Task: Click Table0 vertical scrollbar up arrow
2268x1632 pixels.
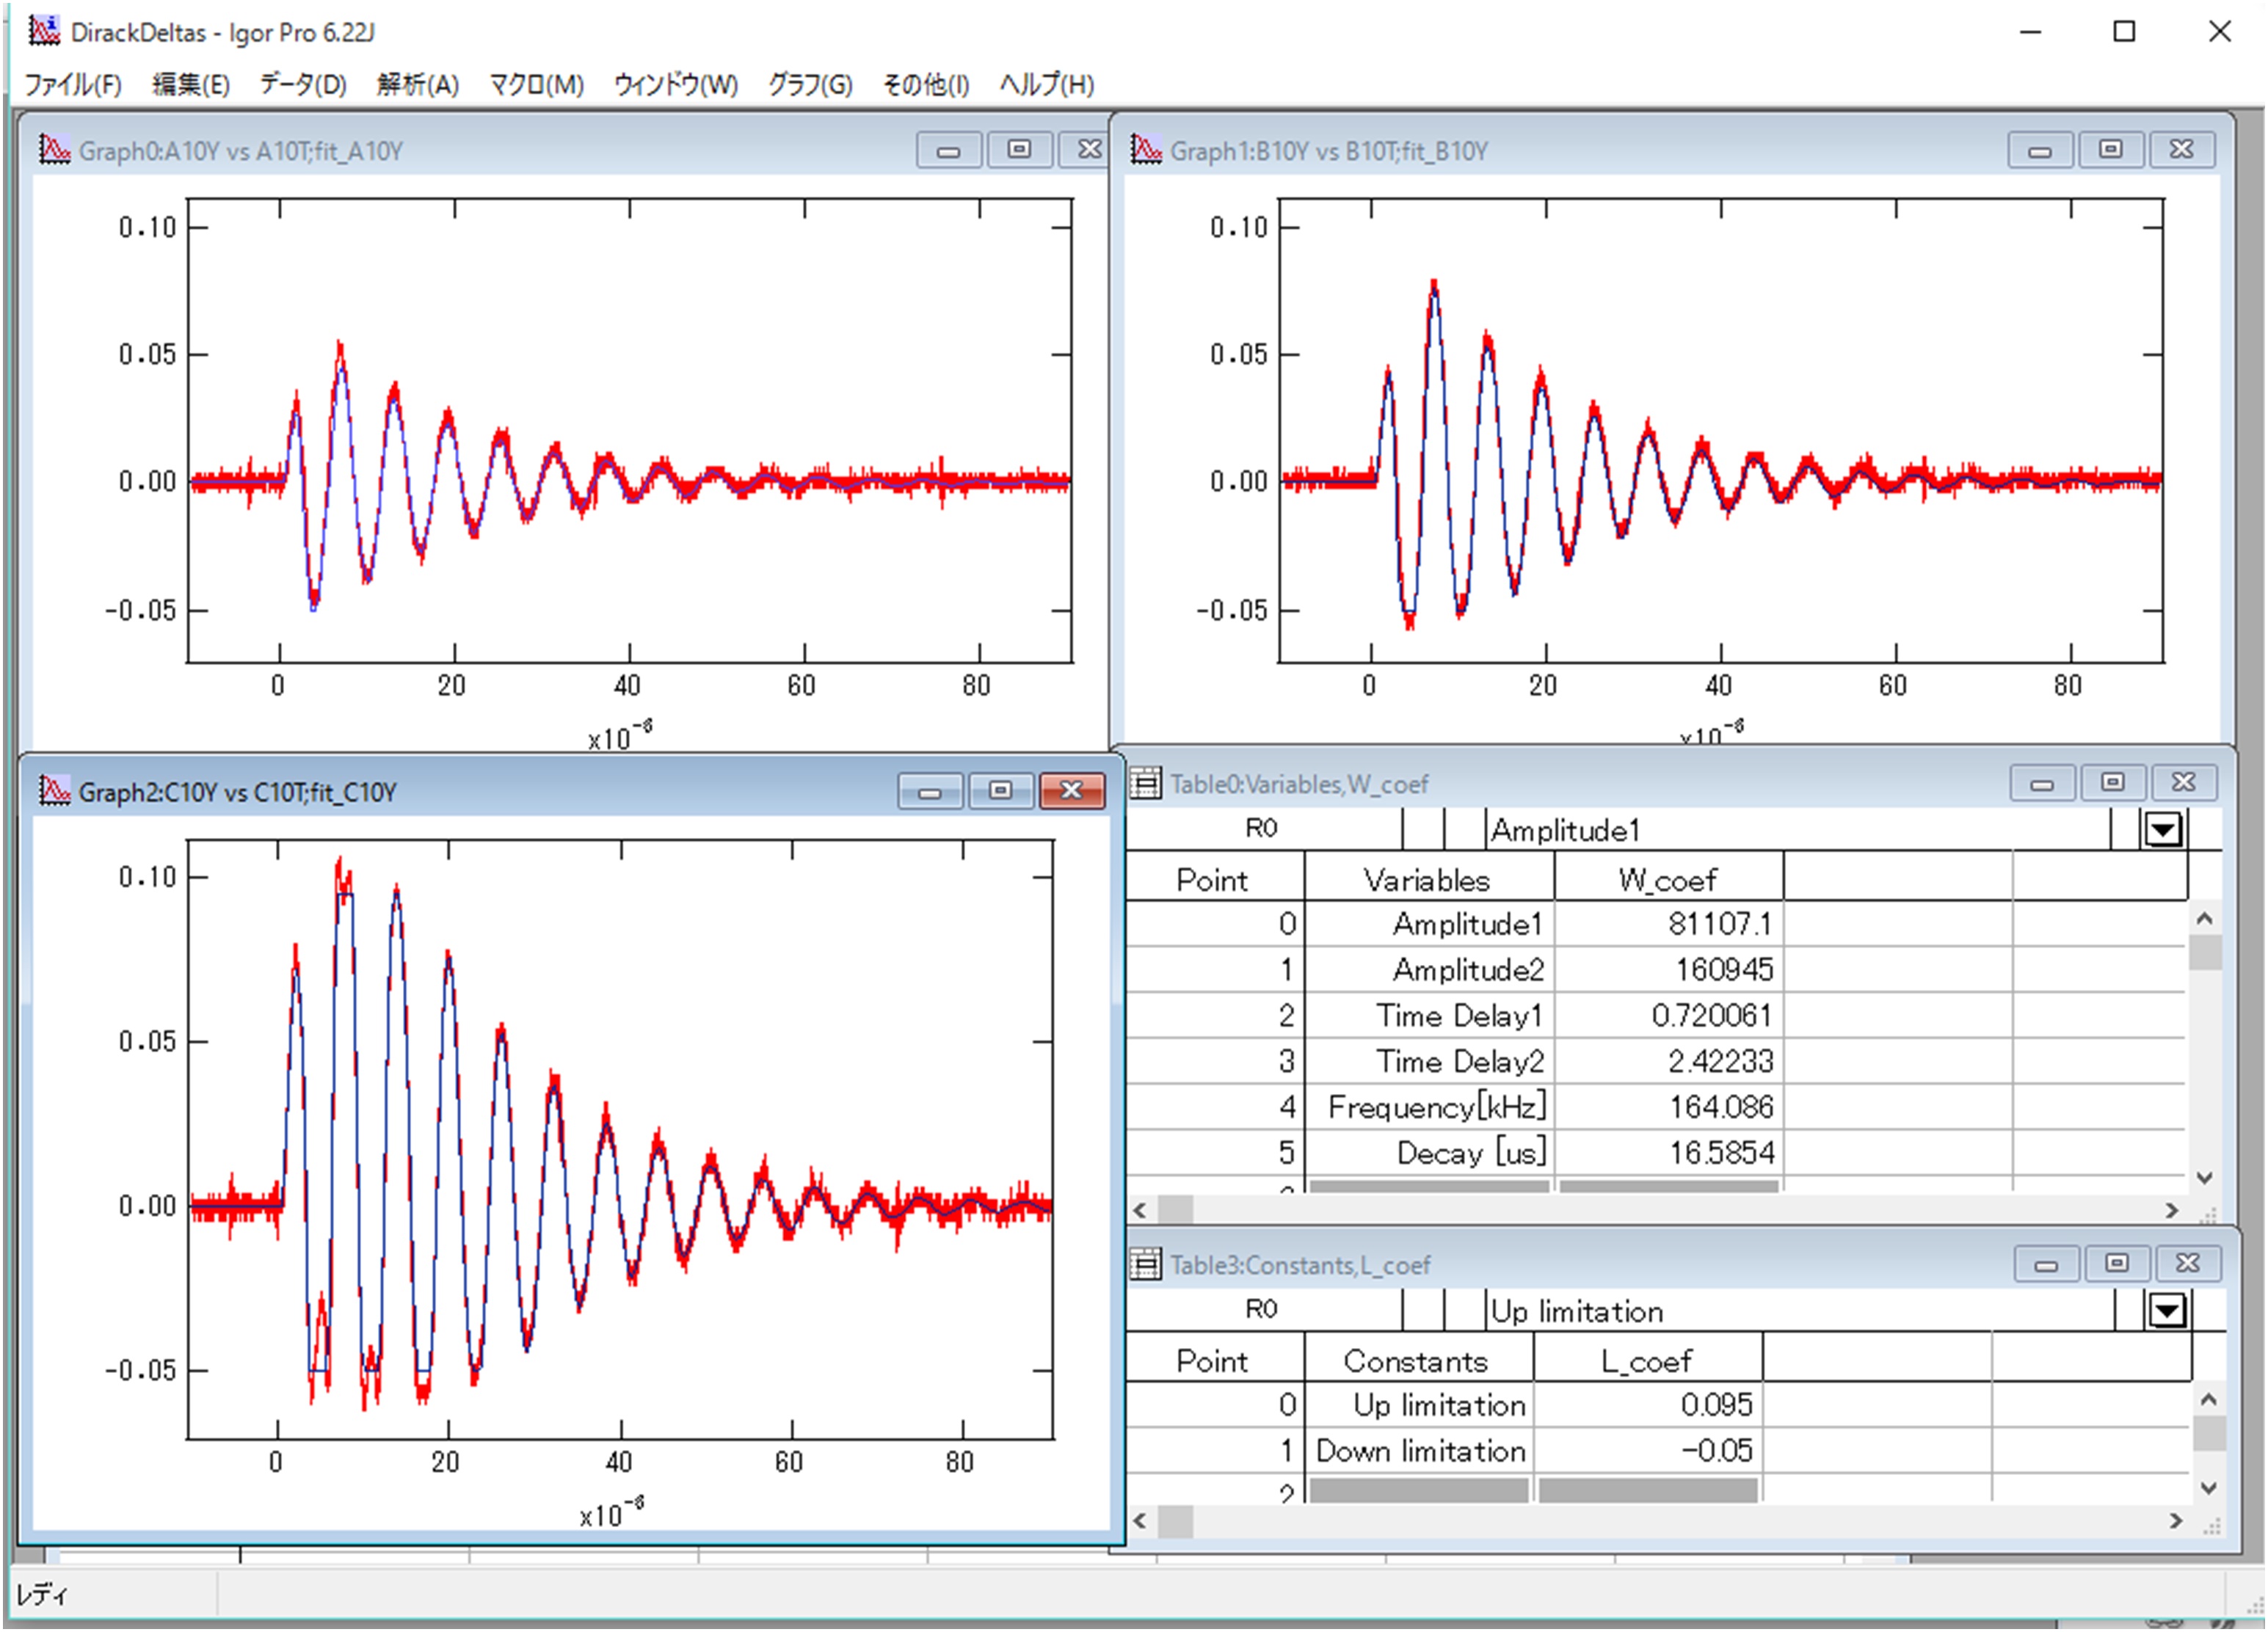Action: click(2204, 918)
